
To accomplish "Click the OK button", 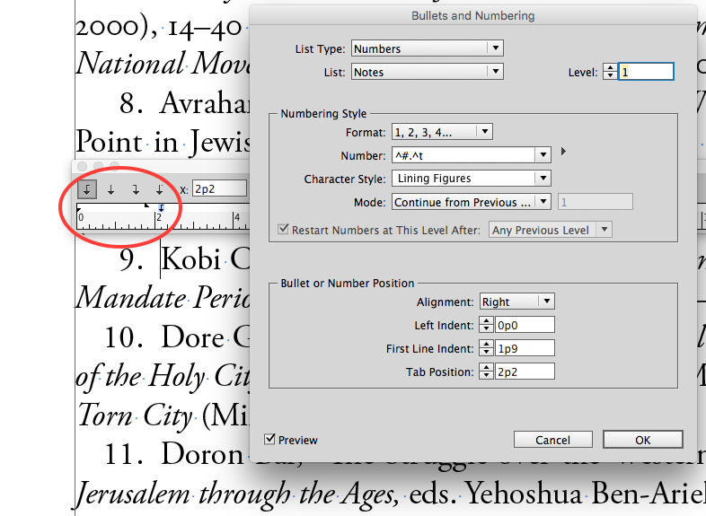I will pos(643,440).
